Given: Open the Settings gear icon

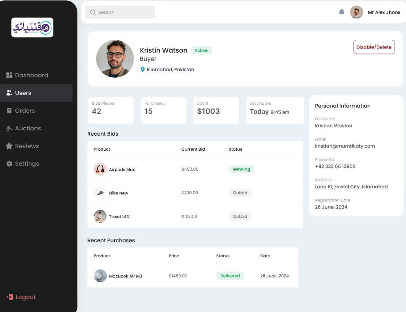Looking at the screenshot, I should click(x=9, y=164).
